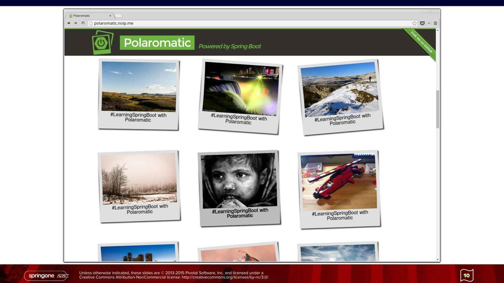Open the partially visible butterfly polaroid
This screenshot has height=283, width=504.
coord(238,252)
